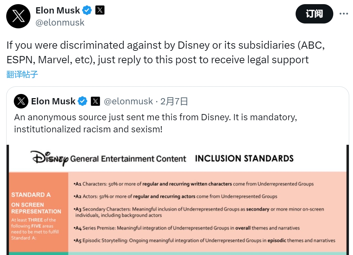Click the large X profile avatar
The image size is (353, 255).
coord(18,16)
